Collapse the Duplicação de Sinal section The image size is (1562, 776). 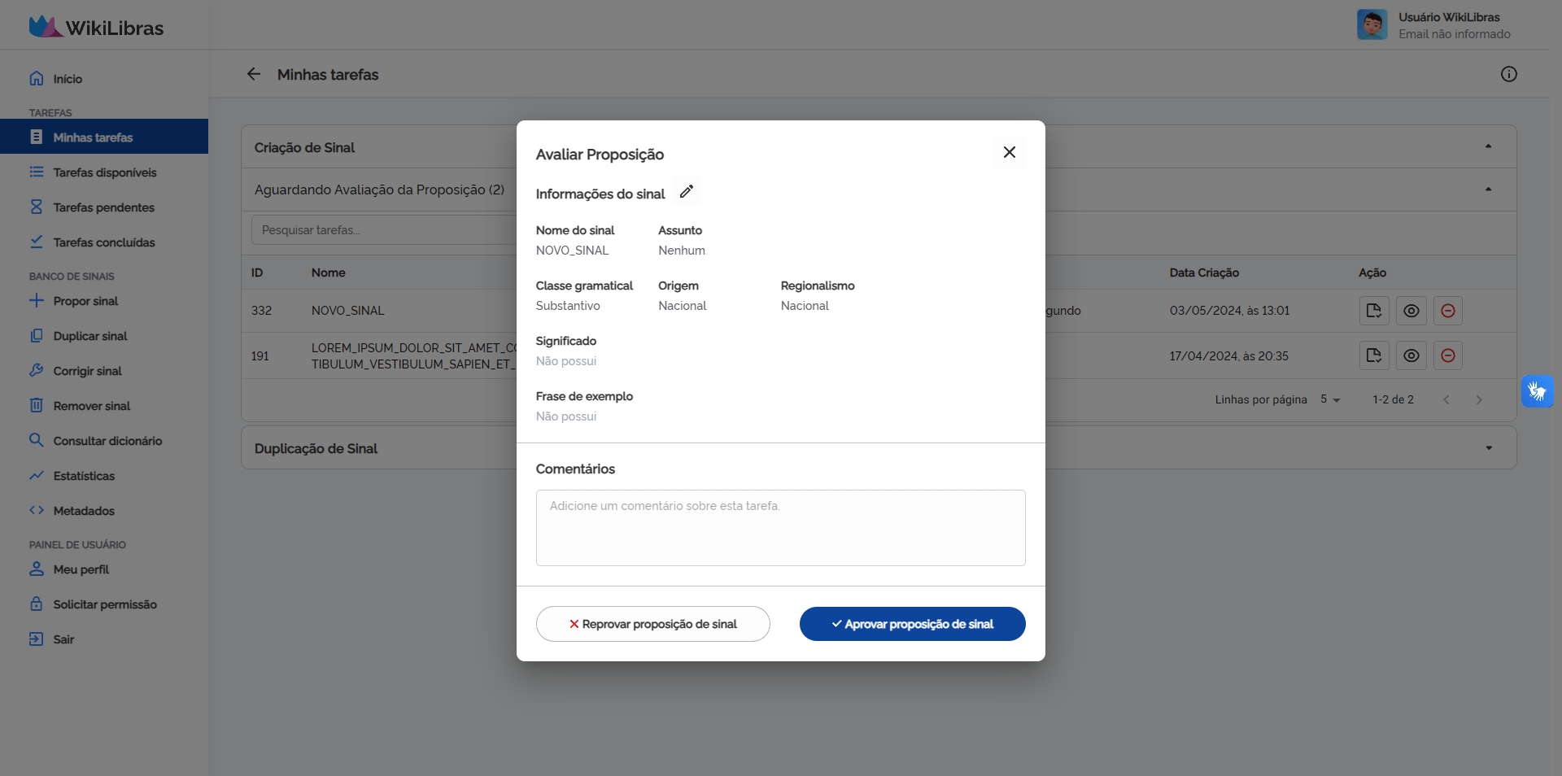coord(1489,447)
